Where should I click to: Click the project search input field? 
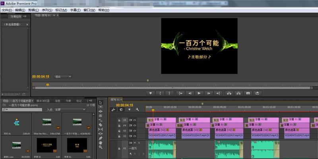[x=22, y=110]
